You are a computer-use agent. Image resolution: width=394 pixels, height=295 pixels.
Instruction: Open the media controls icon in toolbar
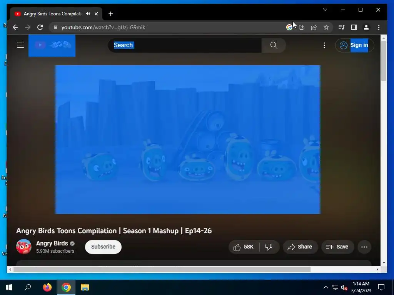click(342, 27)
